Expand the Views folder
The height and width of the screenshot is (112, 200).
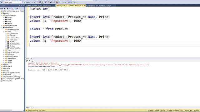point(4,50)
